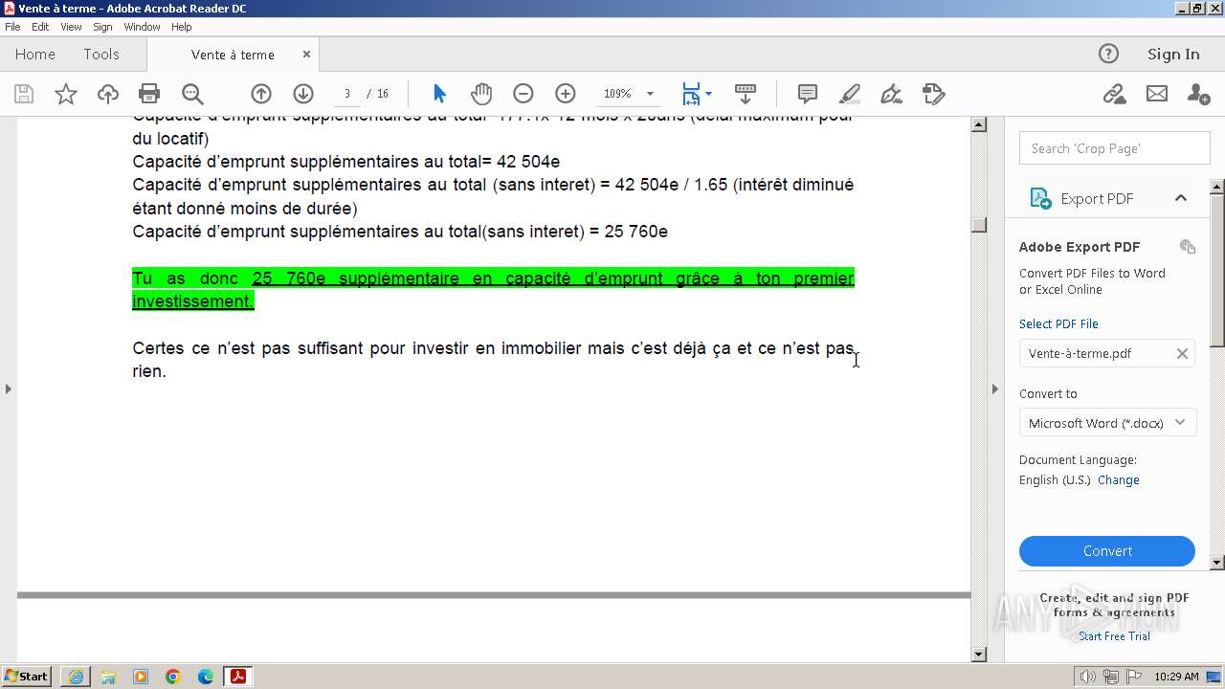
Task: Open the Find text magnifier tool
Action: coord(192,94)
